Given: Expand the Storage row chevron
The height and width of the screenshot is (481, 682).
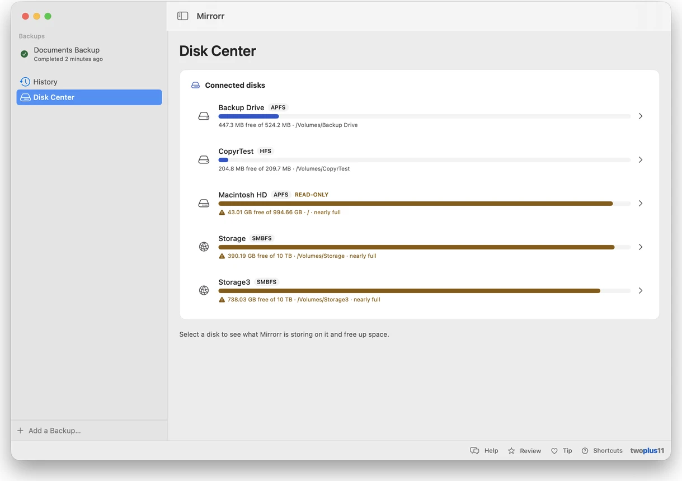Looking at the screenshot, I should [x=641, y=247].
